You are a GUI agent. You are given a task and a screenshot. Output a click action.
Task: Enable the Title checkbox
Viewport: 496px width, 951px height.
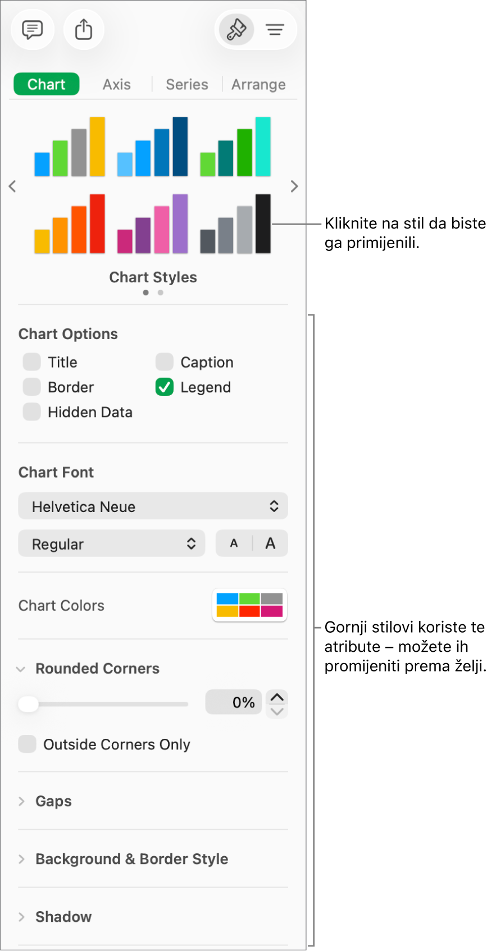click(x=32, y=362)
